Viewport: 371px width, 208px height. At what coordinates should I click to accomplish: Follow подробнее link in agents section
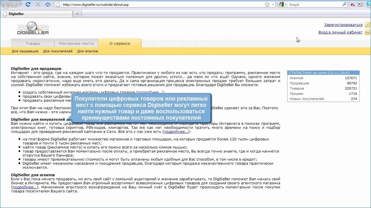tap(25, 187)
